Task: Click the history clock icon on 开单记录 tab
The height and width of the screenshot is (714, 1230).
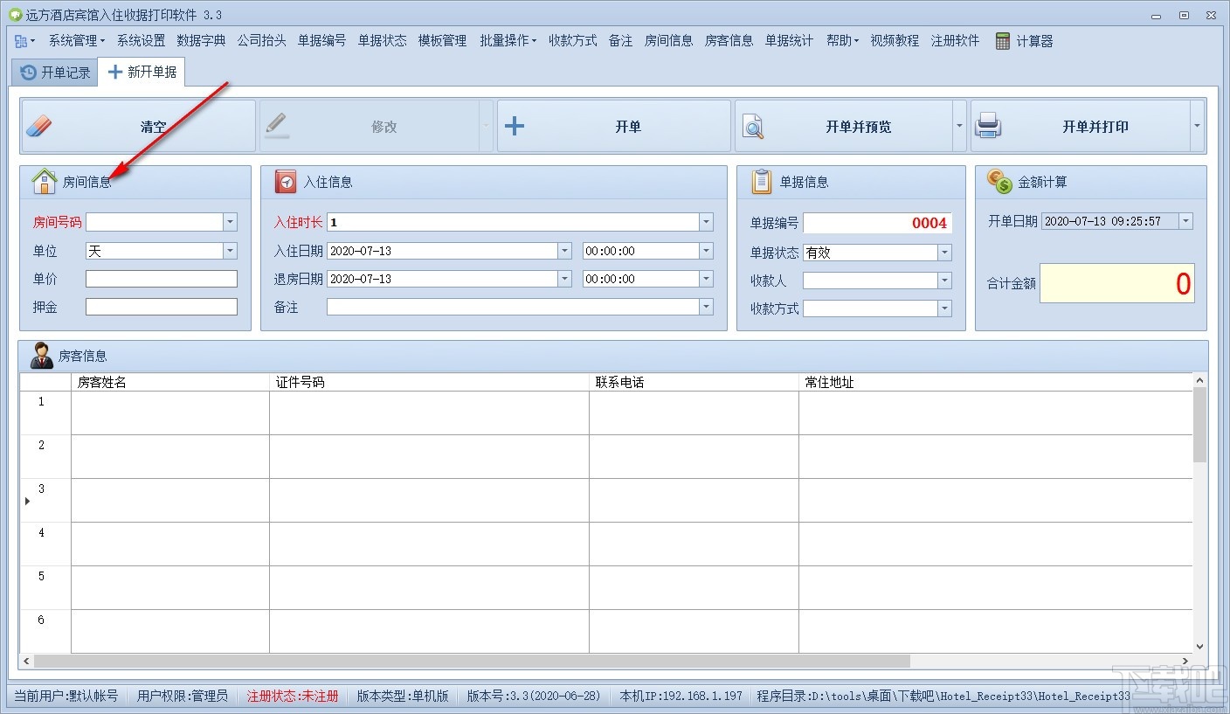Action: point(28,73)
